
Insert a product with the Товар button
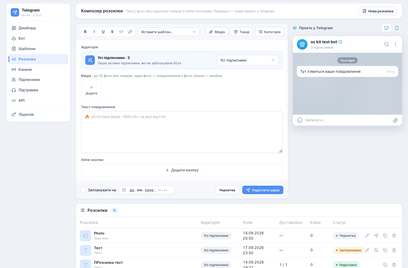[242, 32]
